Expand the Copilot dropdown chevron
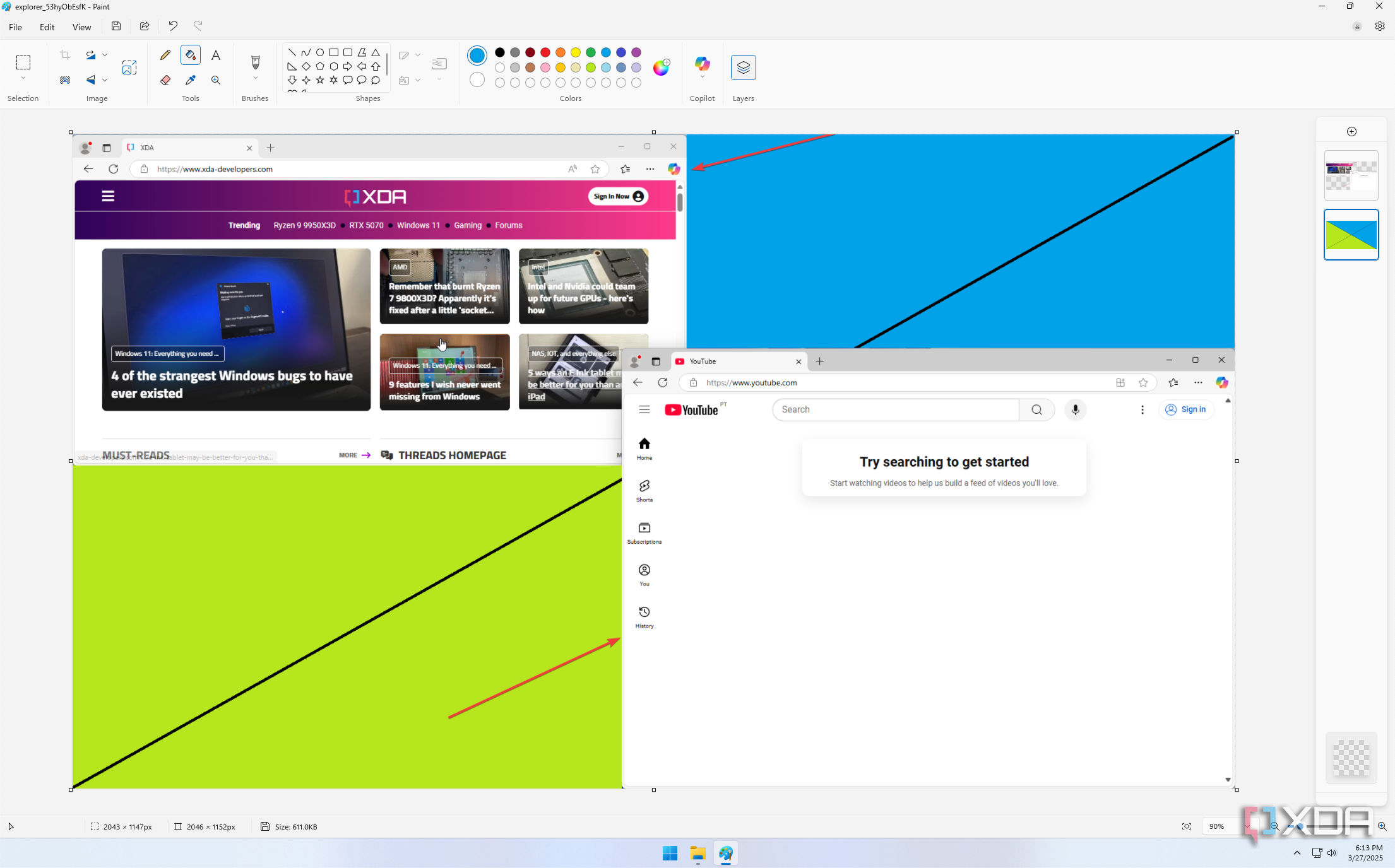This screenshot has width=1395, height=868. [x=703, y=77]
